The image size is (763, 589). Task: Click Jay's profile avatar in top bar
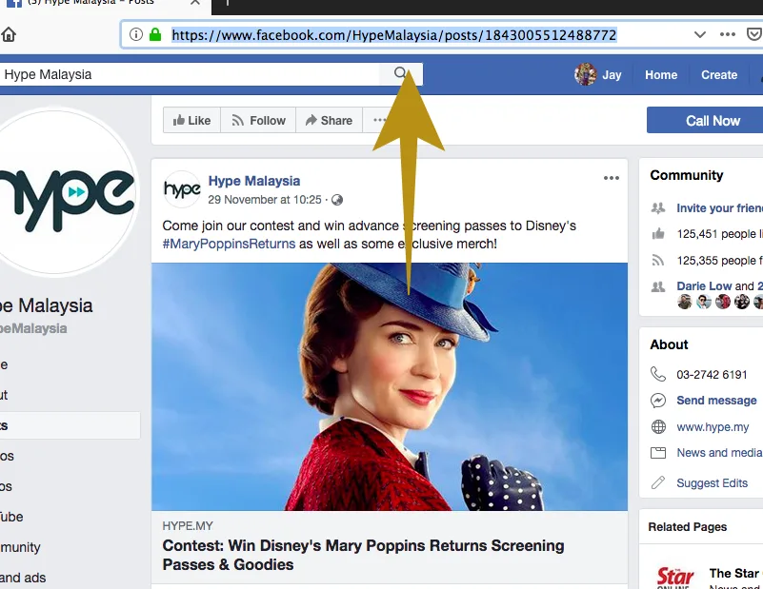tap(585, 74)
